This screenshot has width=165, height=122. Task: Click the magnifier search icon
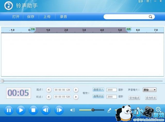tap(151, 17)
